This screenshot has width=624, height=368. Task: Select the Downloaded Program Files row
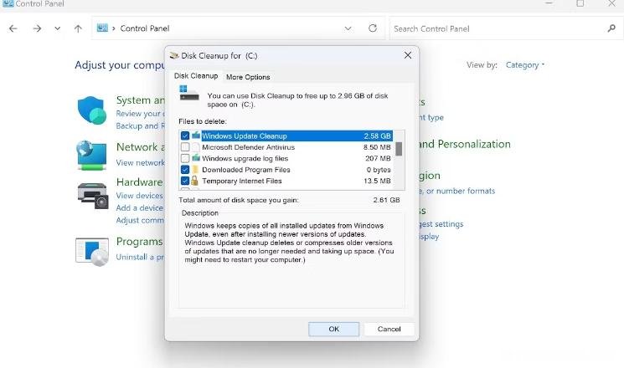pyautogui.click(x=286, y=170)
